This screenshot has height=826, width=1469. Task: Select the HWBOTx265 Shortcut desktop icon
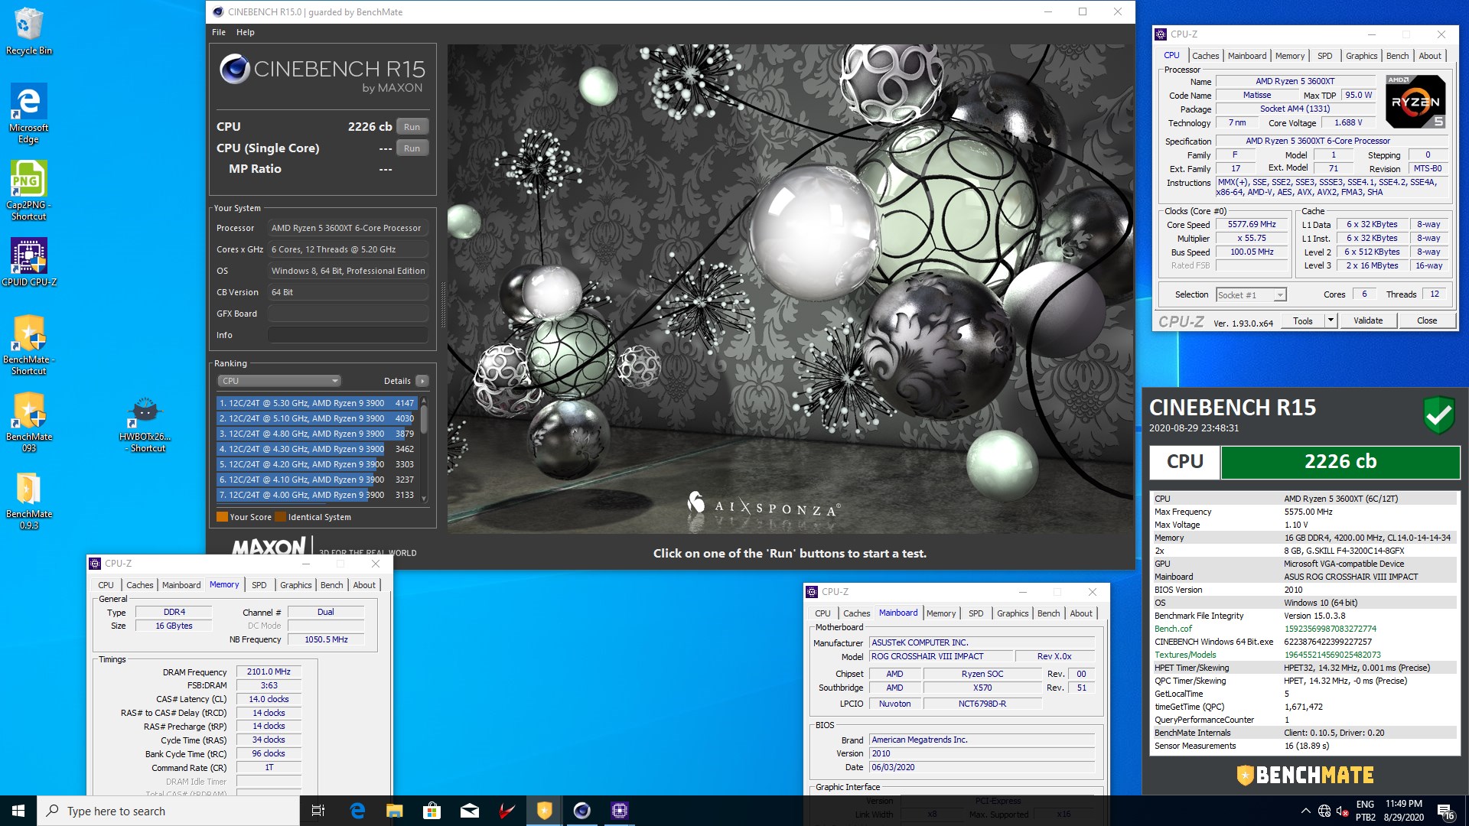tap(145, 425)
